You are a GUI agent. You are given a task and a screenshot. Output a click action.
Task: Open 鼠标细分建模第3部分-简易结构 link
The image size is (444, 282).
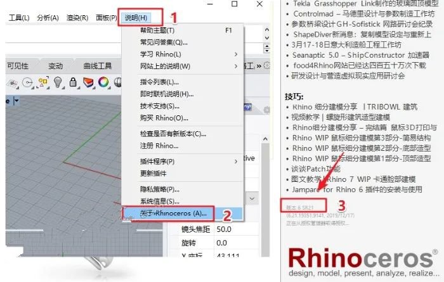[362, 138]
